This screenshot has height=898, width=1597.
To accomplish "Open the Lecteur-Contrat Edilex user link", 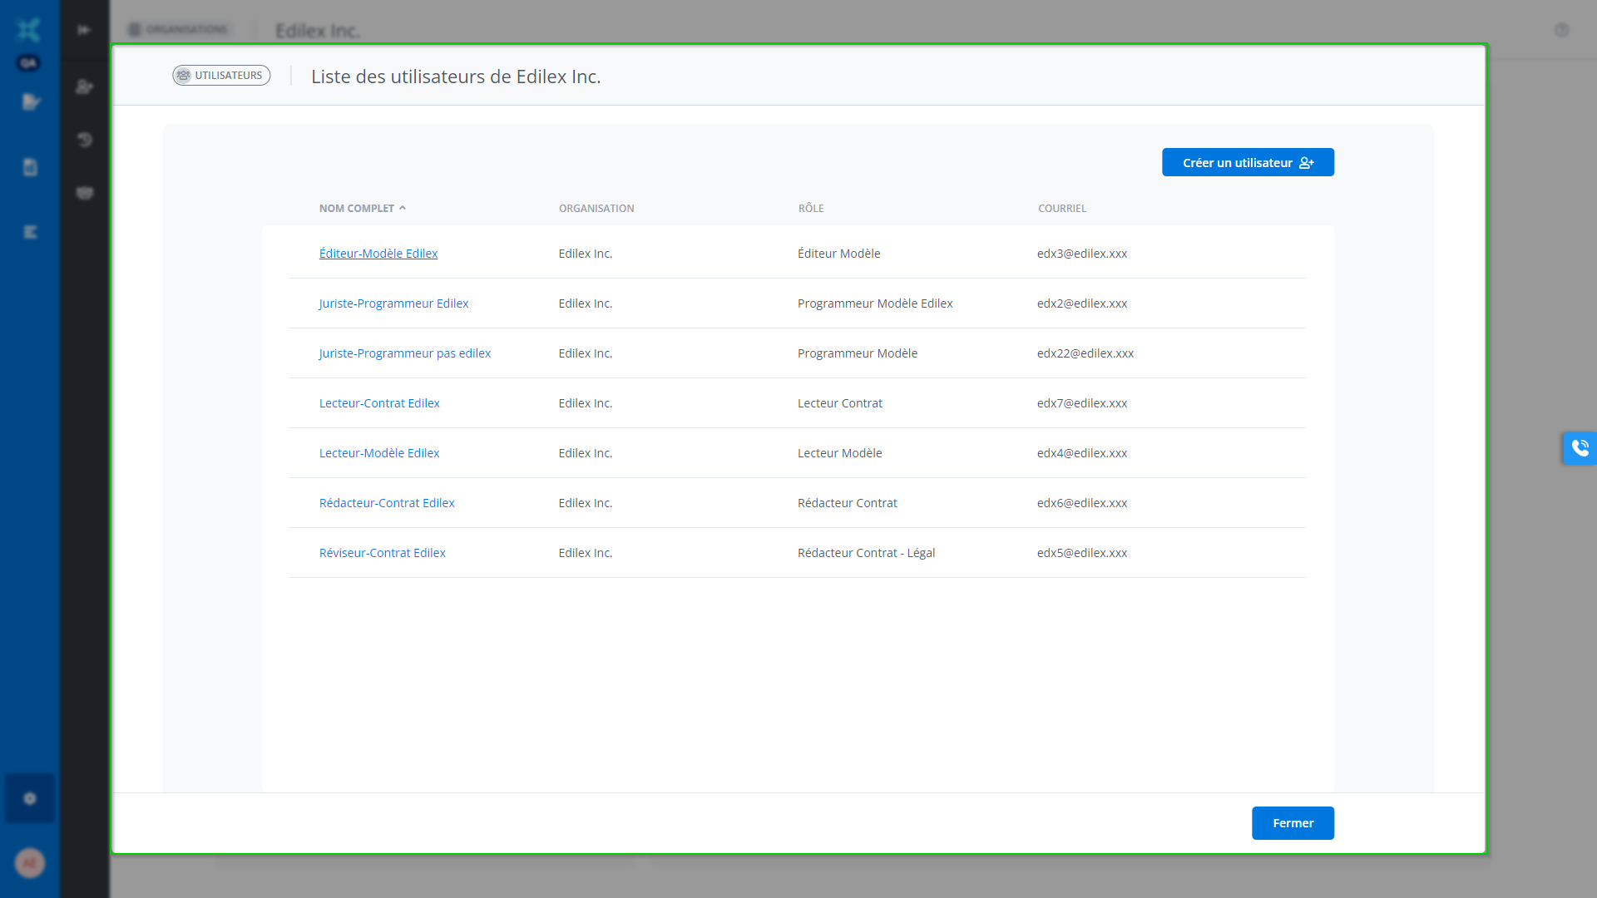I will tap(379, 403).
